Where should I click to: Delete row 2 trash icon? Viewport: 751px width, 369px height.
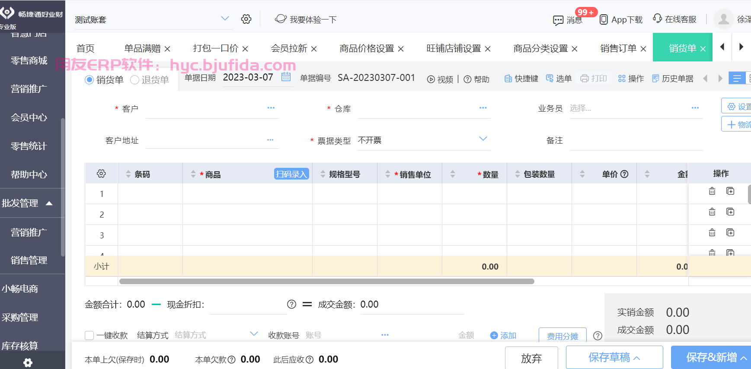pyautogui.click(x=712, y=212)
